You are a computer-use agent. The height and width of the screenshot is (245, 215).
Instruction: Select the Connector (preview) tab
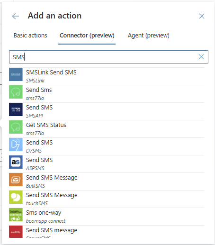(87, 36)
